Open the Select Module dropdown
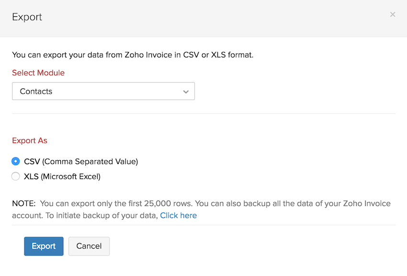Viewport: 407px width, 276px height. (103, 91)
